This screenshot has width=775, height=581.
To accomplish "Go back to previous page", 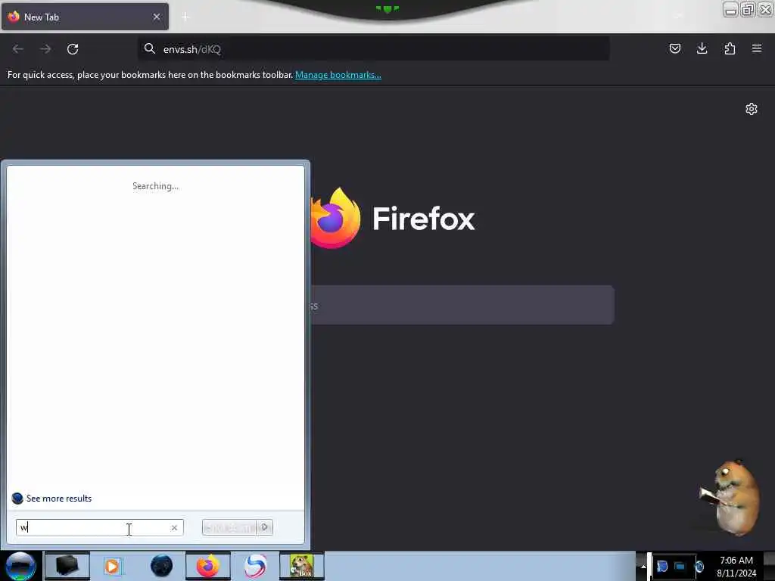I will [18, 49].
